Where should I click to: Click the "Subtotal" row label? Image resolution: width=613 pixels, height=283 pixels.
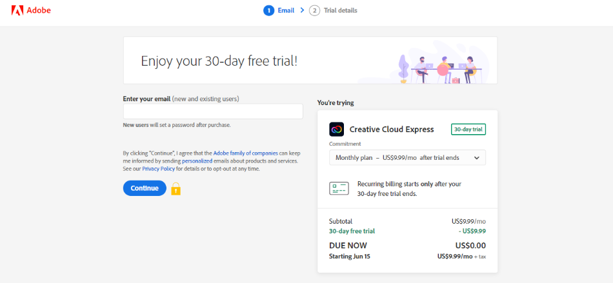(x=341, y=221)
